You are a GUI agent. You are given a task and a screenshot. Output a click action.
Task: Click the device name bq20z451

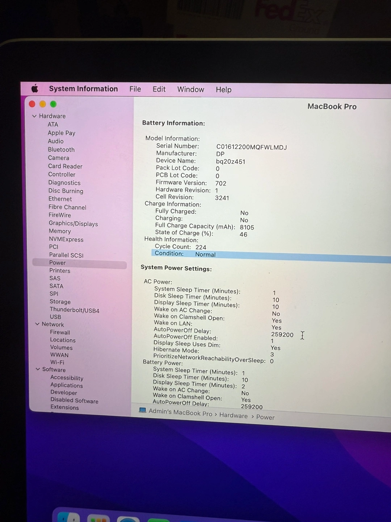pos(231,162)
